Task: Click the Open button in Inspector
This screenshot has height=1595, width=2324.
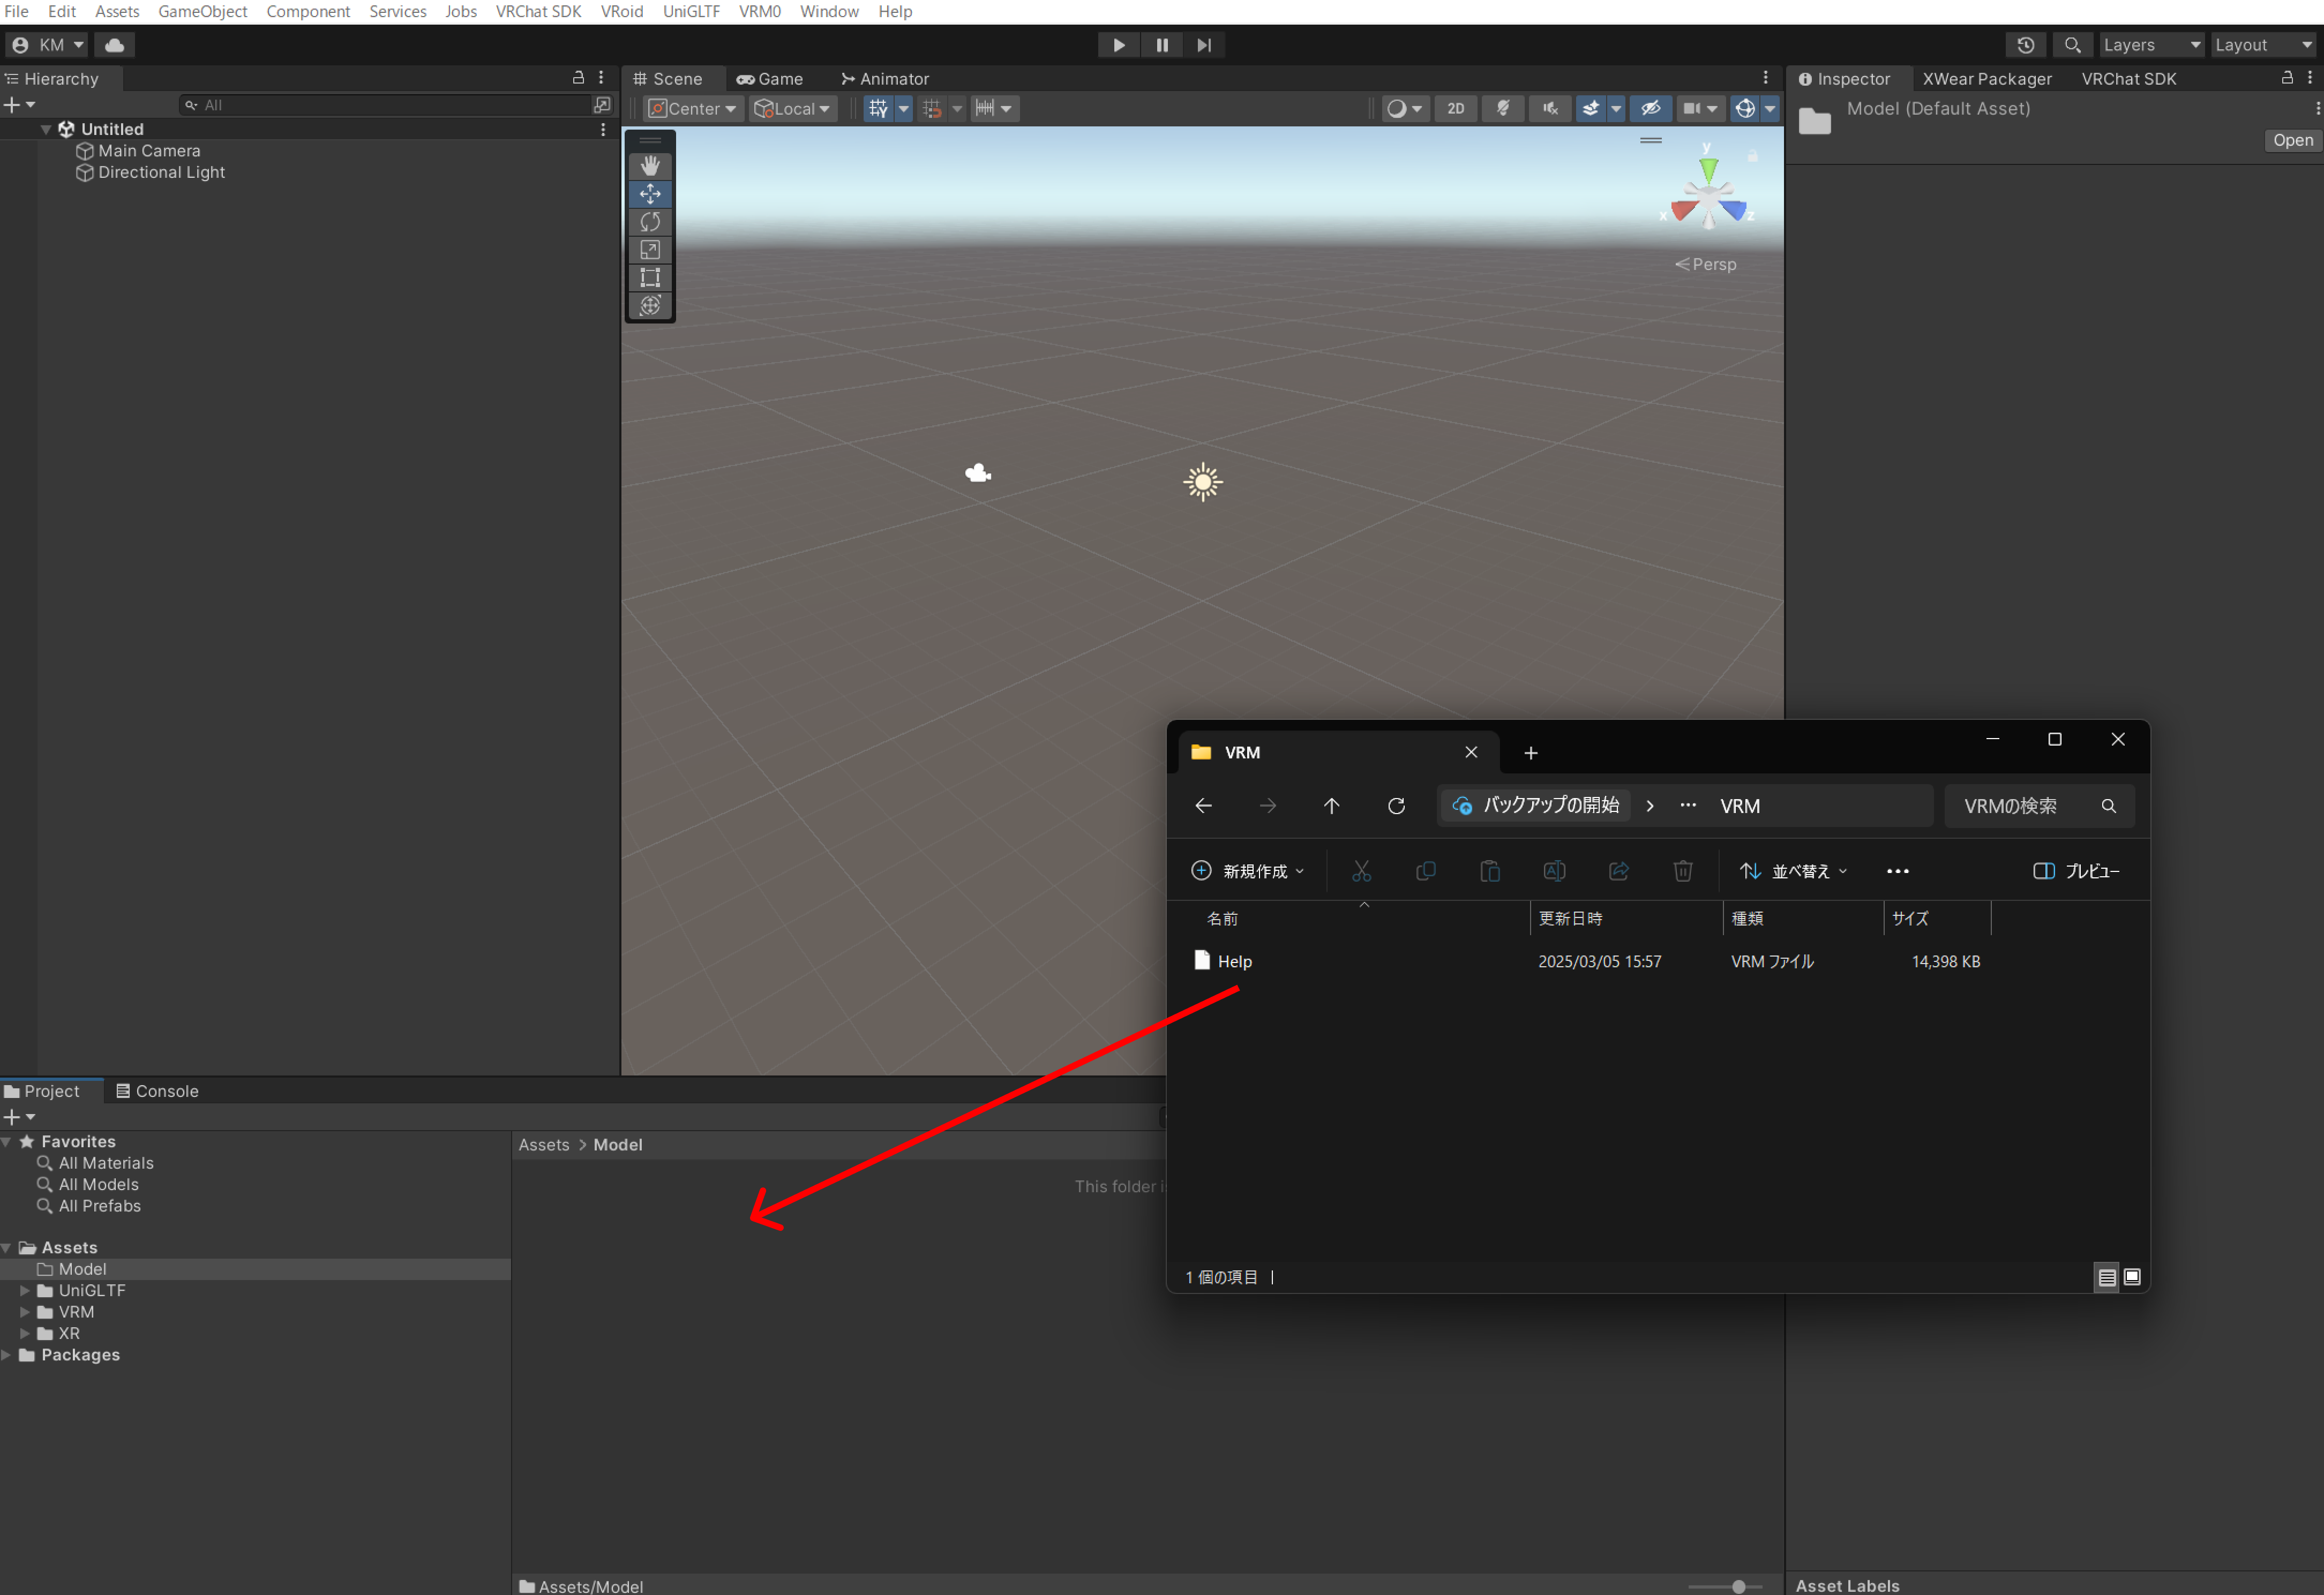Action: point(2292,140)
